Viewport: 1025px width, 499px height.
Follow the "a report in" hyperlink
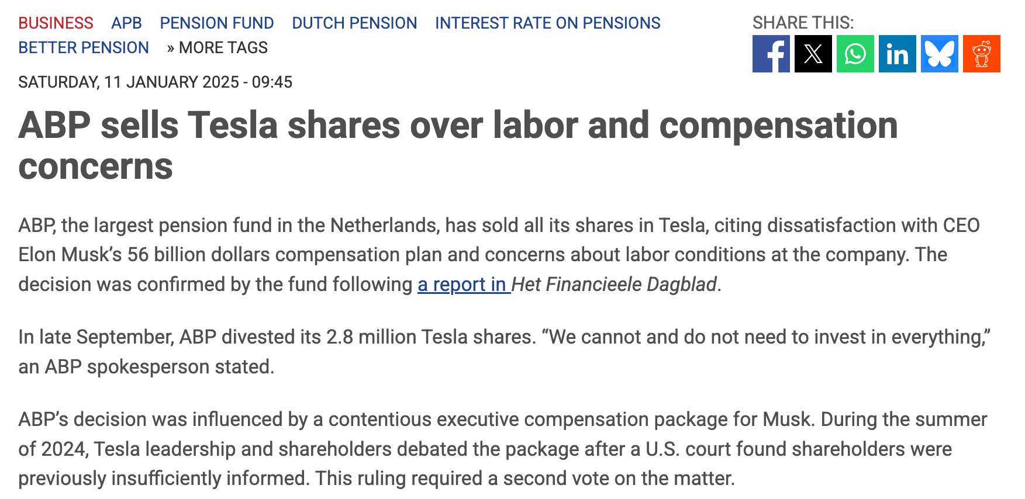[x=463, y=285]
